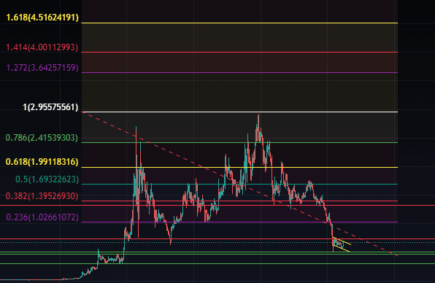Select the 1.618(4.51624191) Fibonacci label

[42, 18]
